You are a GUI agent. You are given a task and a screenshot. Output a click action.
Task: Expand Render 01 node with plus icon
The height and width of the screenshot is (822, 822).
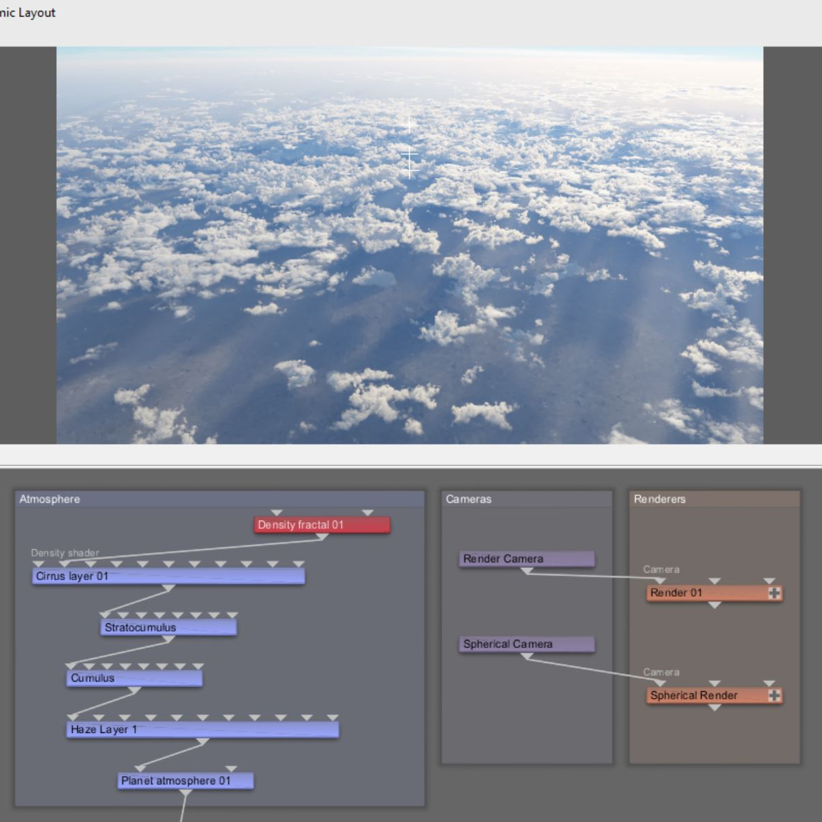[774, 593]
